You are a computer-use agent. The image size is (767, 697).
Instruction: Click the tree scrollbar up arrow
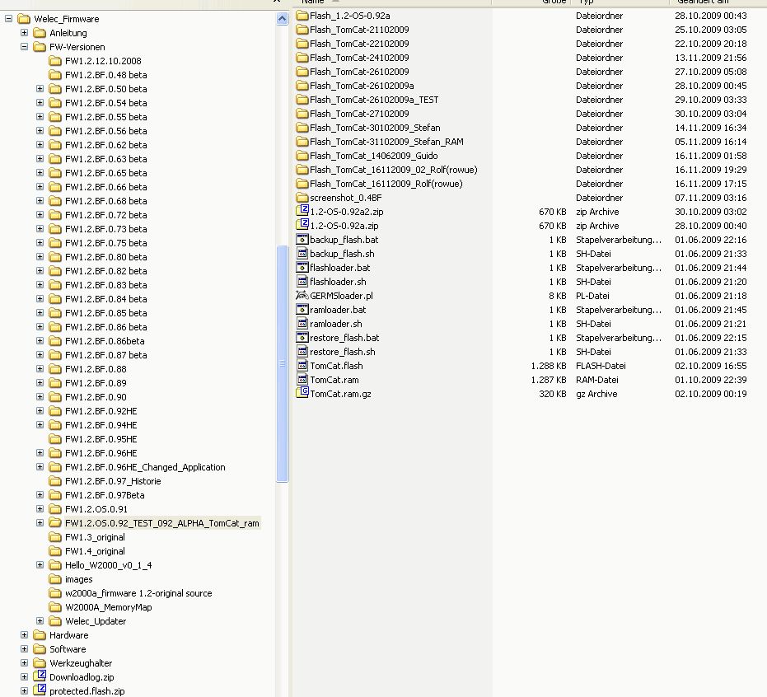pos(283,19)
